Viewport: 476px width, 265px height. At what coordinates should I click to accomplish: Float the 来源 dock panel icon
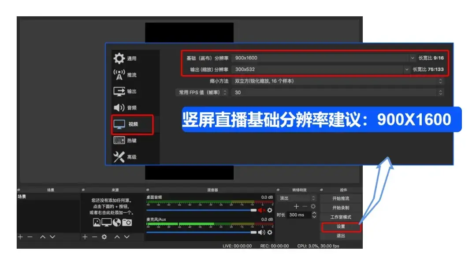coord(83,190)
